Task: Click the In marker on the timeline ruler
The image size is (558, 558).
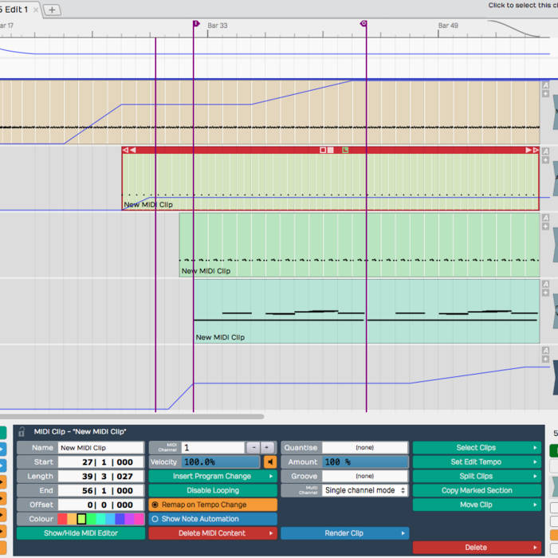Action: click(195, 24)
